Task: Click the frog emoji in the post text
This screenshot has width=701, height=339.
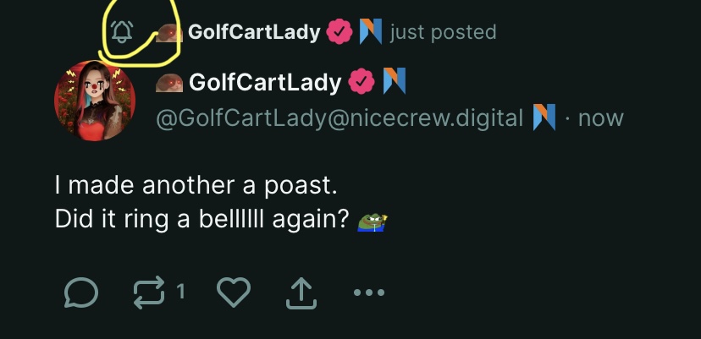Action: click(373, 221)
